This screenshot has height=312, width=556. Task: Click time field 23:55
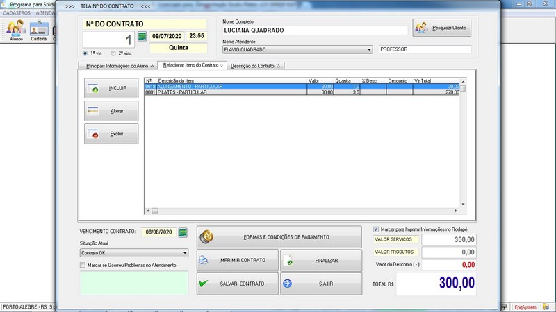pyautogui.click(x=197, y=36)
